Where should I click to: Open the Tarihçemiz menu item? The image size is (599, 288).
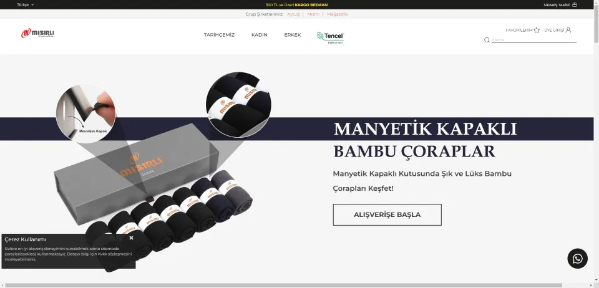[x=219, y=35]
